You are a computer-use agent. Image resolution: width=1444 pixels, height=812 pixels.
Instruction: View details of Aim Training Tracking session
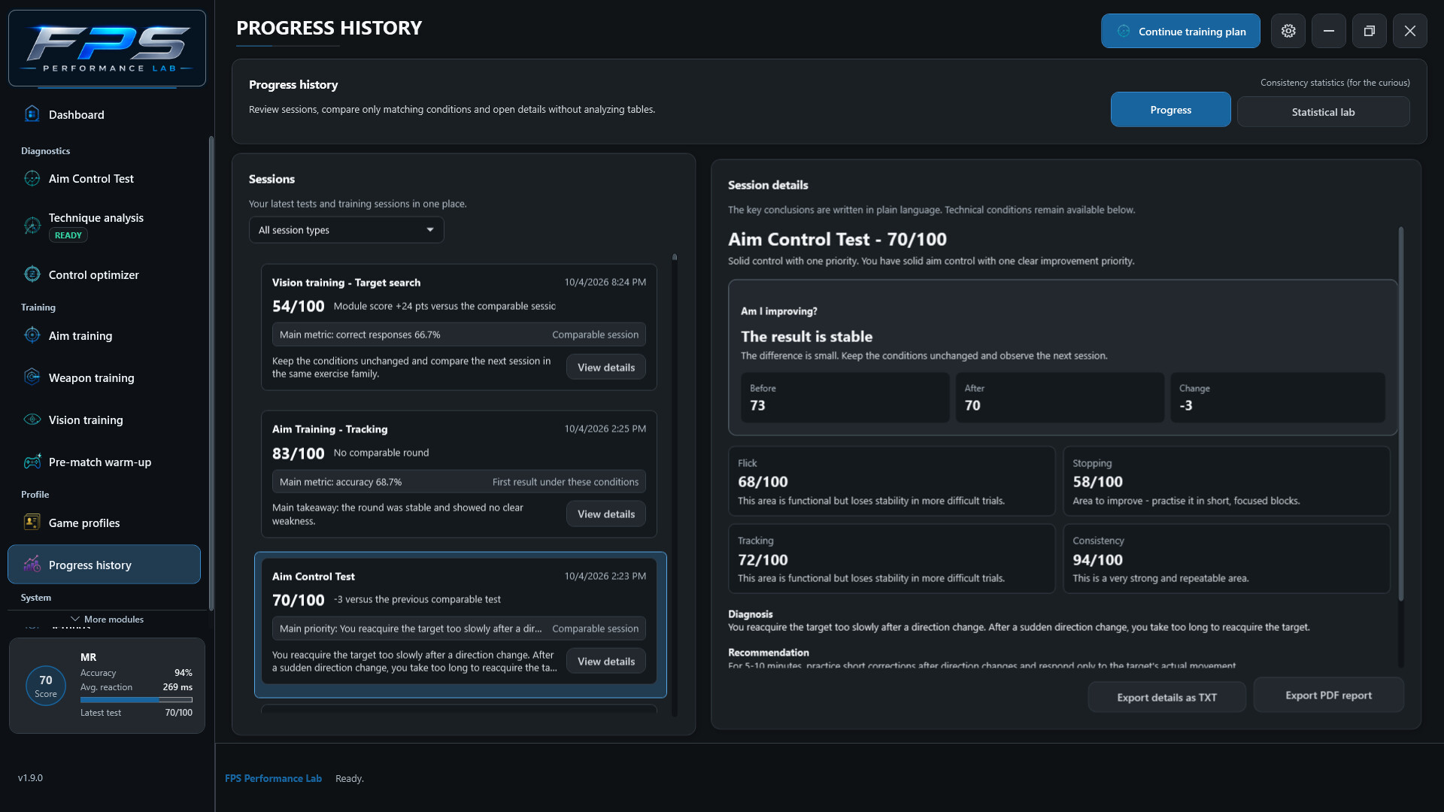tap(605, 514)
